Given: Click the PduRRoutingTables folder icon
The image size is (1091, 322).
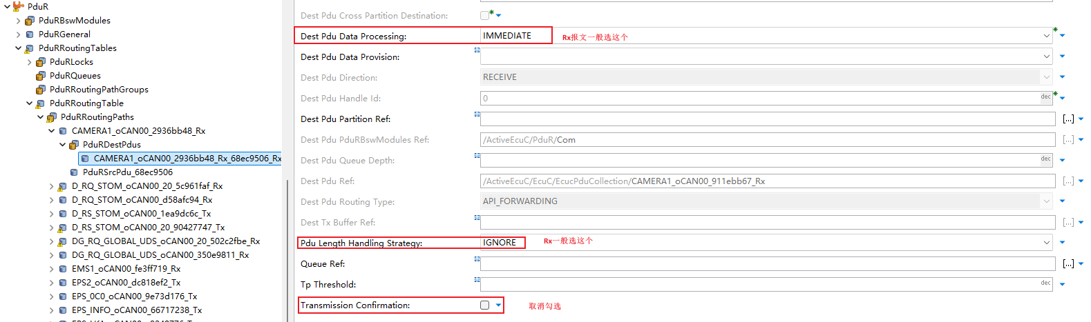Looking at the screenshot, I should pos(30,48).
